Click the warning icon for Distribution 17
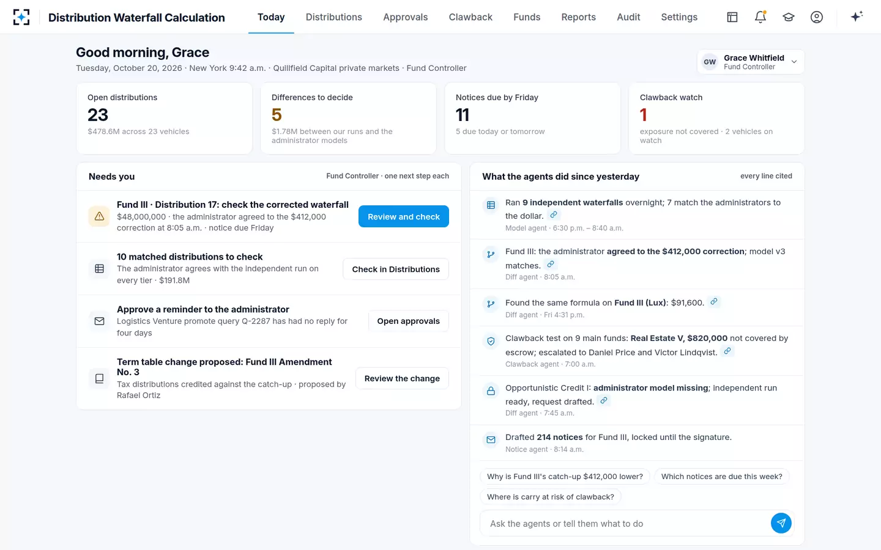Screen dimensions: 881x550 [x=99, y=216]
